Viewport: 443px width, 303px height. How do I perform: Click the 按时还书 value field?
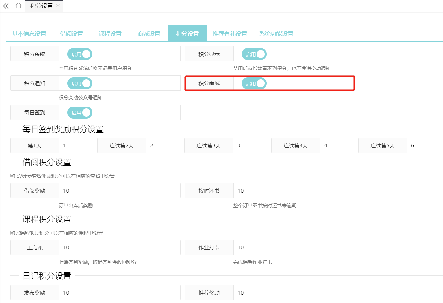pyautogui.click(x=294, y=191)
